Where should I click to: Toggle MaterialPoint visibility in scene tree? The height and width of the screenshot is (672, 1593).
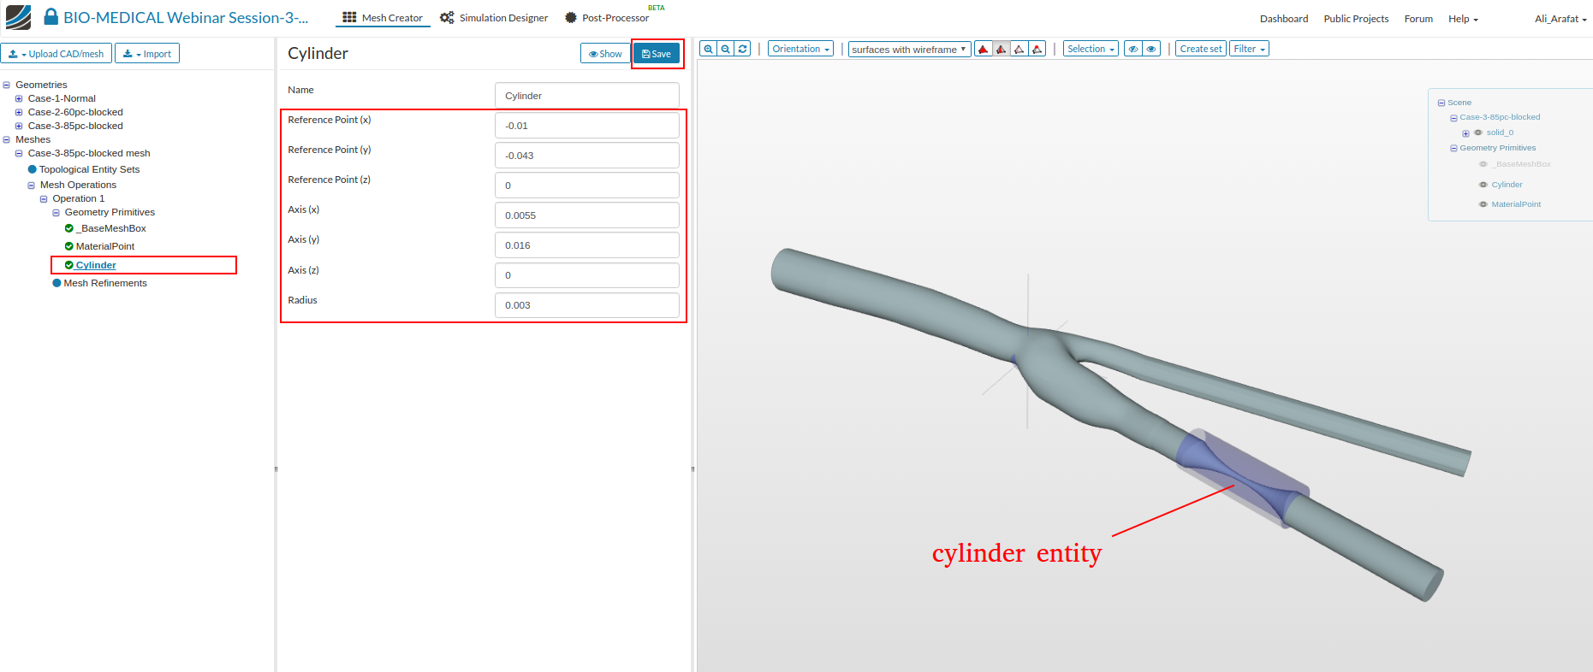(1483, 204)
